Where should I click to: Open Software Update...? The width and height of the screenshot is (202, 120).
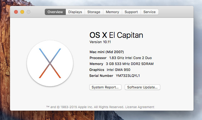point(142,87)
